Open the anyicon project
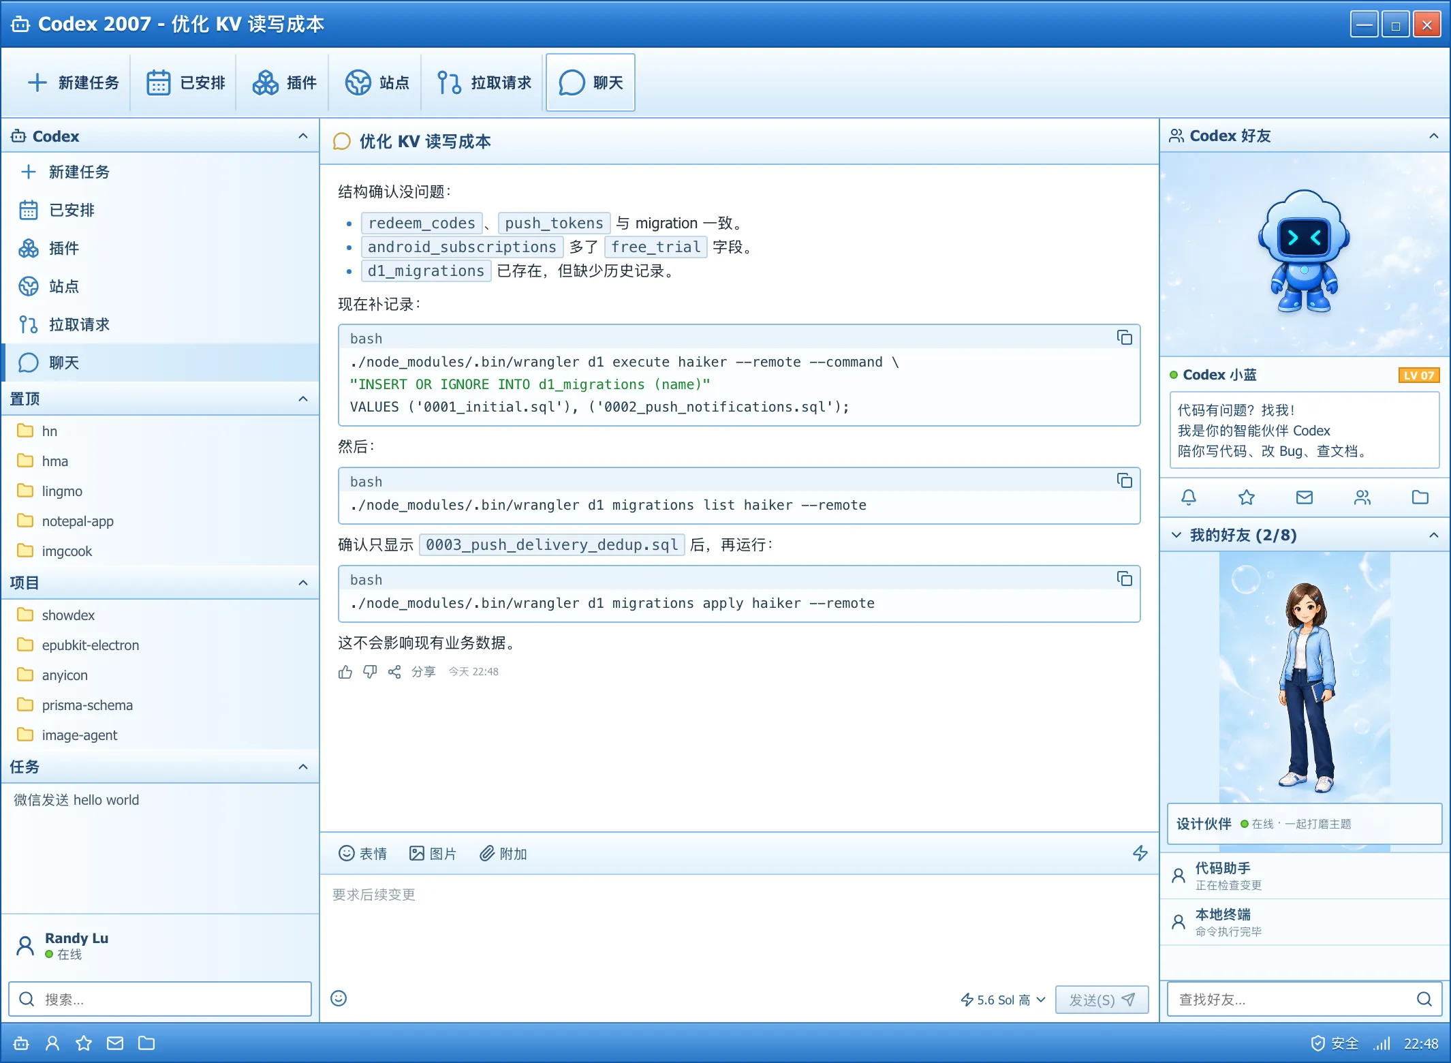 click(160, 675)
